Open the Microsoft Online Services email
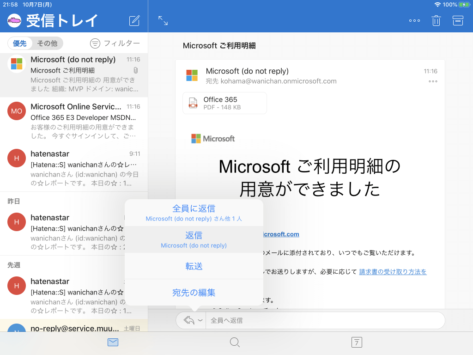This screenshot has height=355, width=473. pyautogui.click(x=74, y=121)
